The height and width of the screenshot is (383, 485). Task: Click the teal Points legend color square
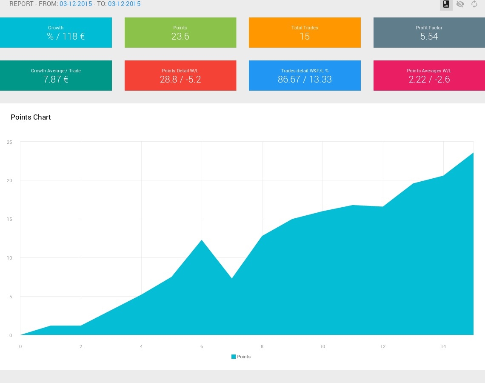pyautogui.click(x=234, y=357)
